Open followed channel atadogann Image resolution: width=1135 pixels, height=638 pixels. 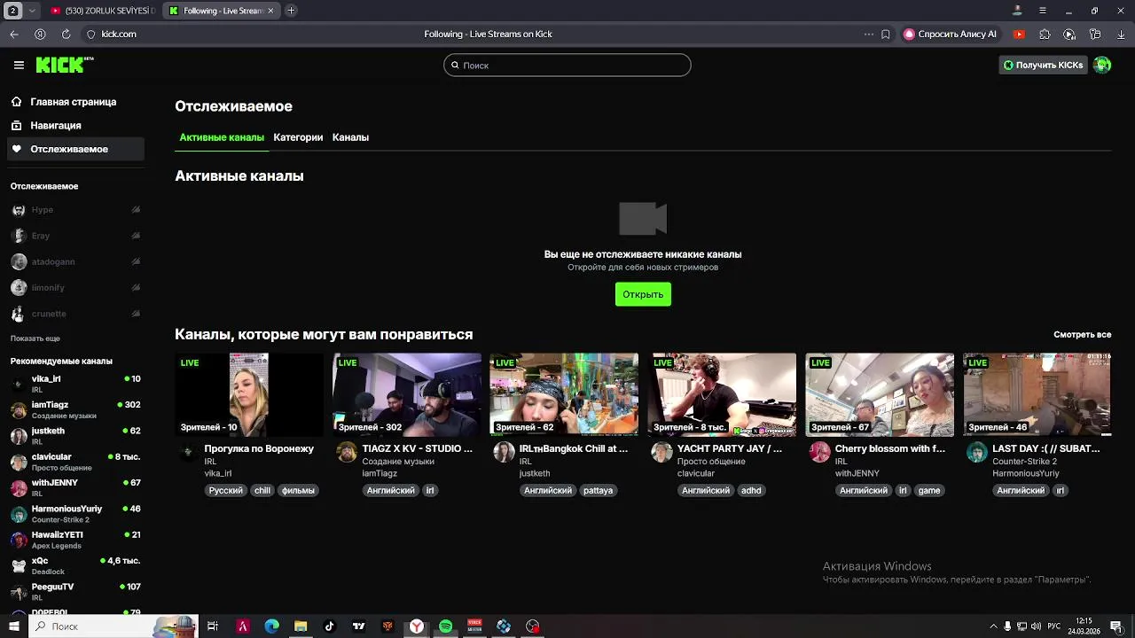tap(75, 261)
